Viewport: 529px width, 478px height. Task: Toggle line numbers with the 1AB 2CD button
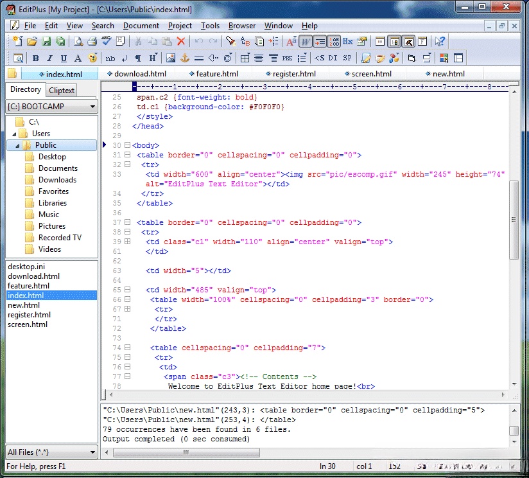pos(334,41)
